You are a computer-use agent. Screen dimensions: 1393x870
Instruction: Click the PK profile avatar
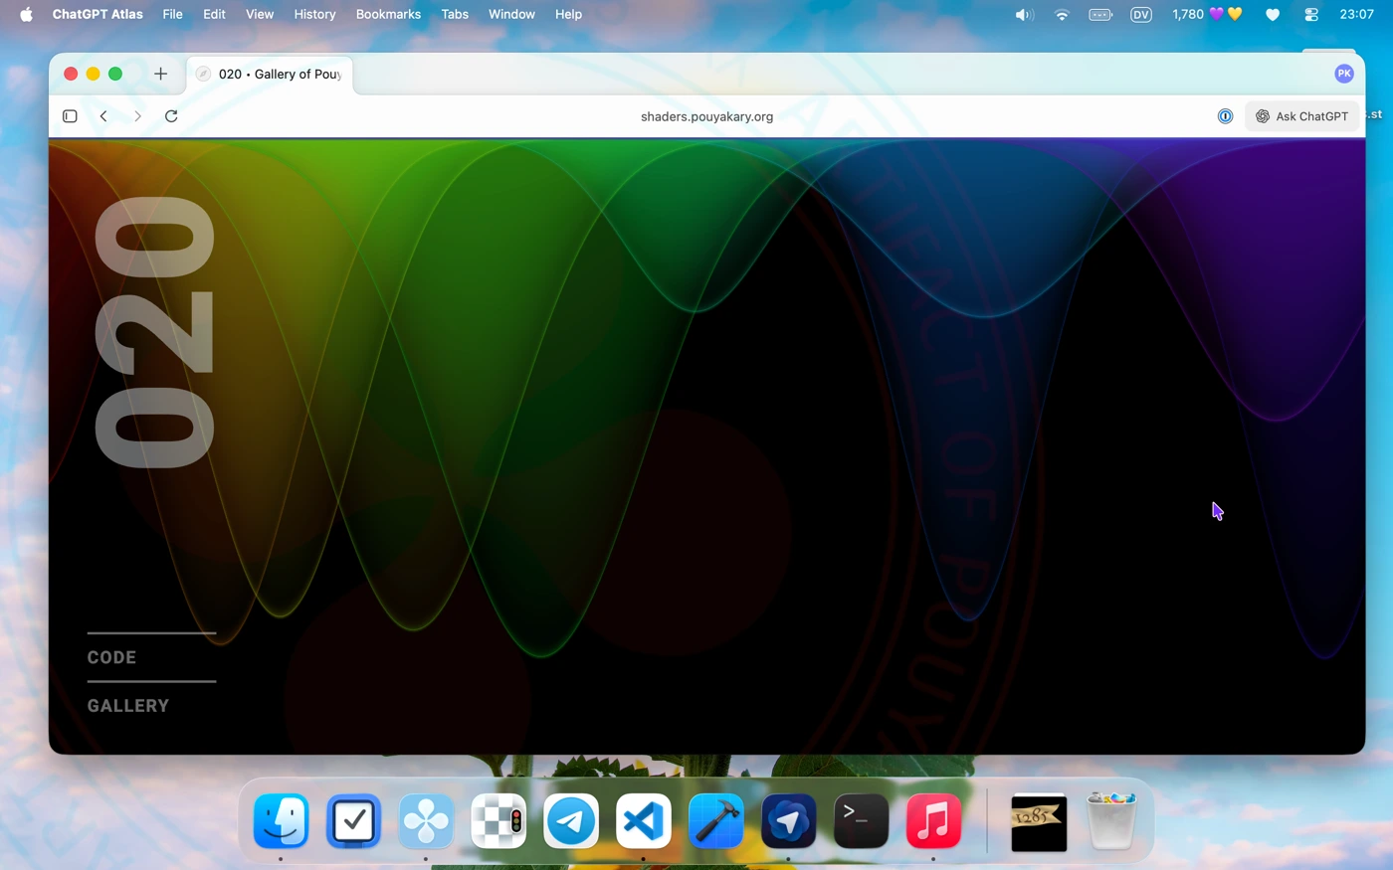point(1343,74)
